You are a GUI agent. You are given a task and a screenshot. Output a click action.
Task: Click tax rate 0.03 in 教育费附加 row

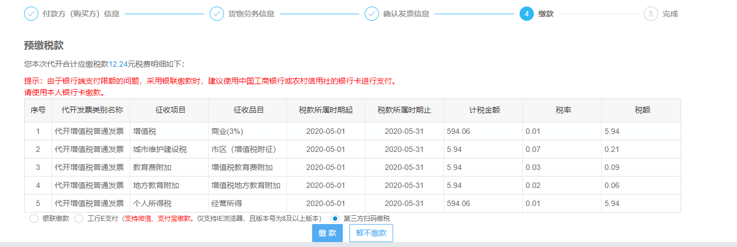point(562,167)
